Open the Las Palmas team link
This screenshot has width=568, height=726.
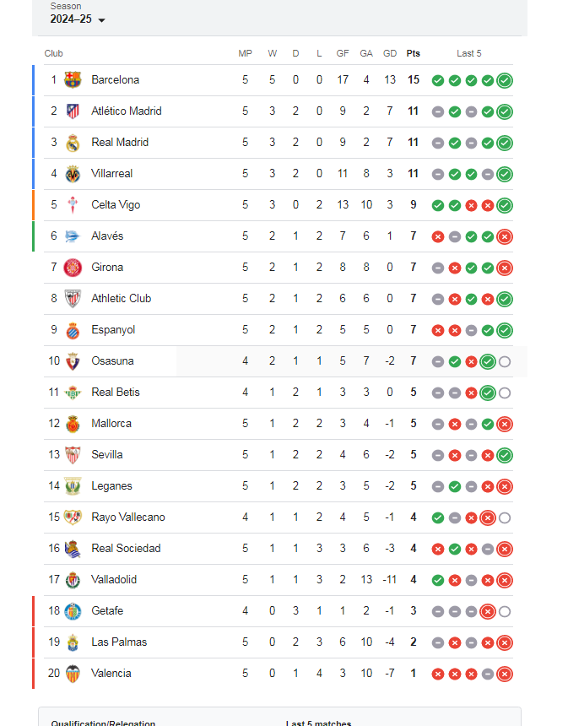point(119,642)
